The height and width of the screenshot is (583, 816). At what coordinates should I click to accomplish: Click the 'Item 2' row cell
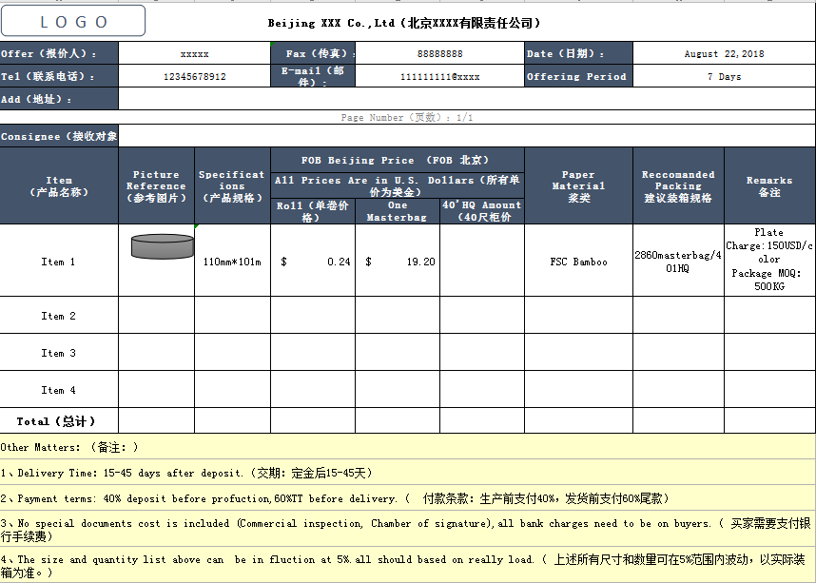click(59, 316)
